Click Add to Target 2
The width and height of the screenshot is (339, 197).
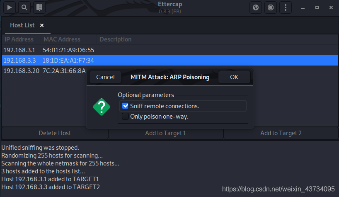281,133
